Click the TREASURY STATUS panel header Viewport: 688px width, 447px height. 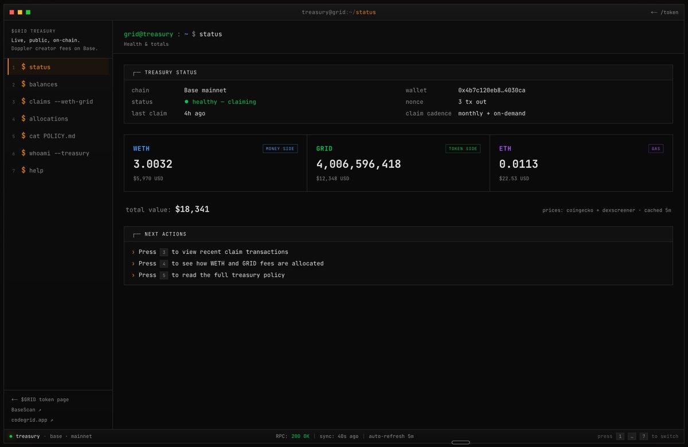398,73
